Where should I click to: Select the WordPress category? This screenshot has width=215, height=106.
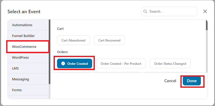click(x=28, y=57)
